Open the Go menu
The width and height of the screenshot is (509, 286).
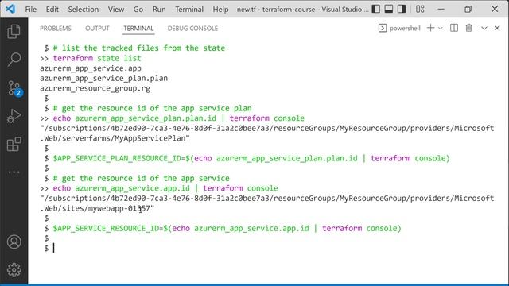click(x=138, y=10)
